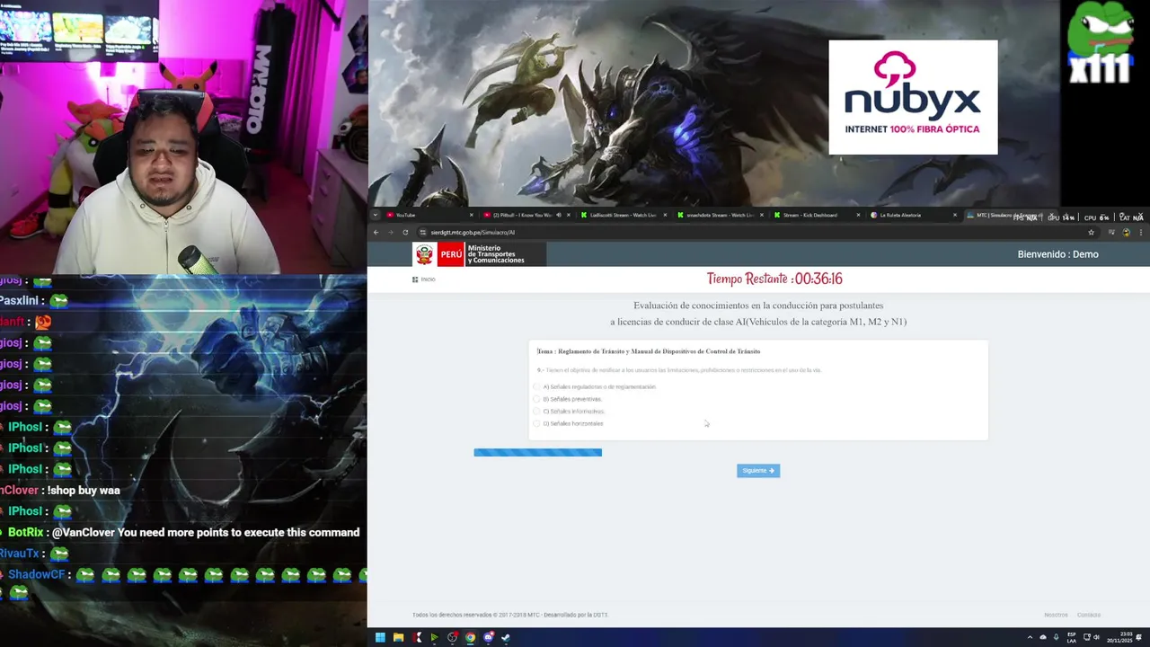Screen dimensions: 1150x647
Task: Click the browser back arrow
Action: [x=376, y=233]
